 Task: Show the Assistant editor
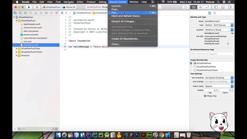[x=201, y=7]
